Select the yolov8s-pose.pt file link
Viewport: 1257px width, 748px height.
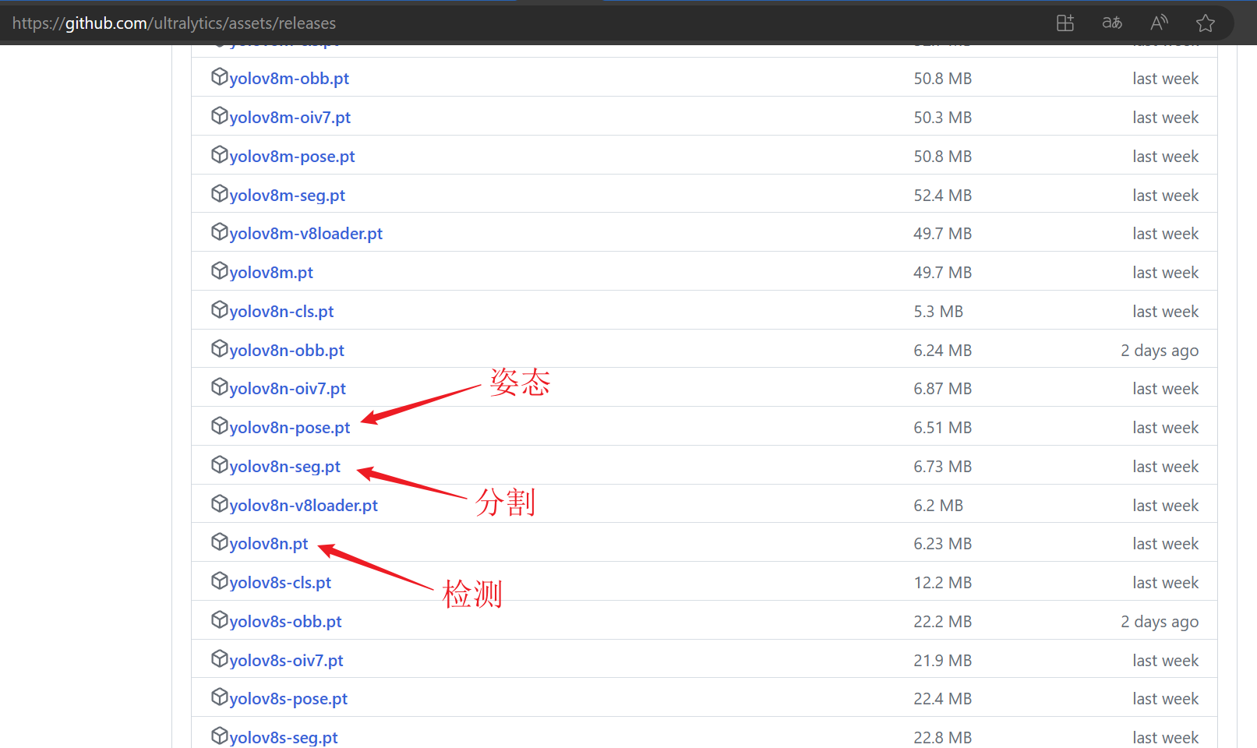[x=288, y=699]
